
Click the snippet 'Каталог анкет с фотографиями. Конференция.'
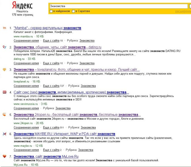point(43,32)
